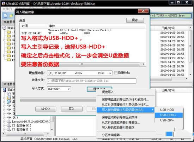Screen dimensions: 194x142
Task: Select the CD drive (I:) icon
Action: click(9, 129)
